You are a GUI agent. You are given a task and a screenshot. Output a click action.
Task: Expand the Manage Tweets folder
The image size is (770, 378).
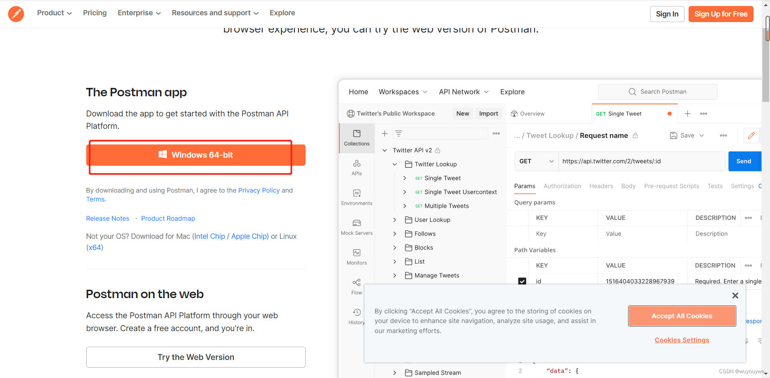(x=395, y=276)
